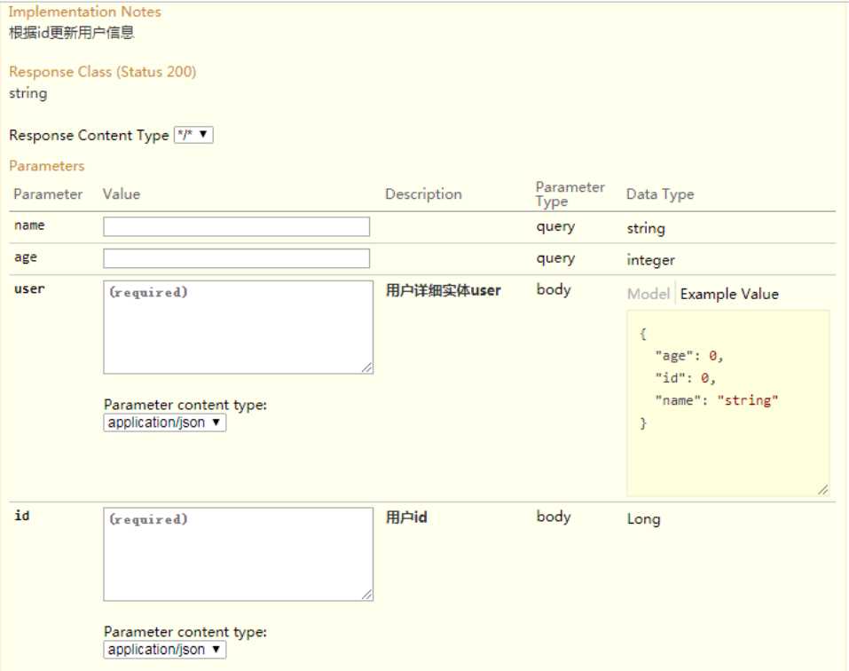Viewport: 849px width, 671px height.
Task: Click 'body' type in id row
Action: (x=554, y=517)
